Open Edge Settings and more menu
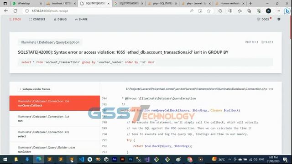The image size is (292, 164). 278,11
